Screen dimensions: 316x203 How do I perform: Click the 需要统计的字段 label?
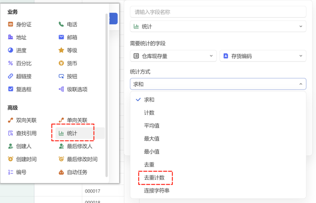point(148,43)
